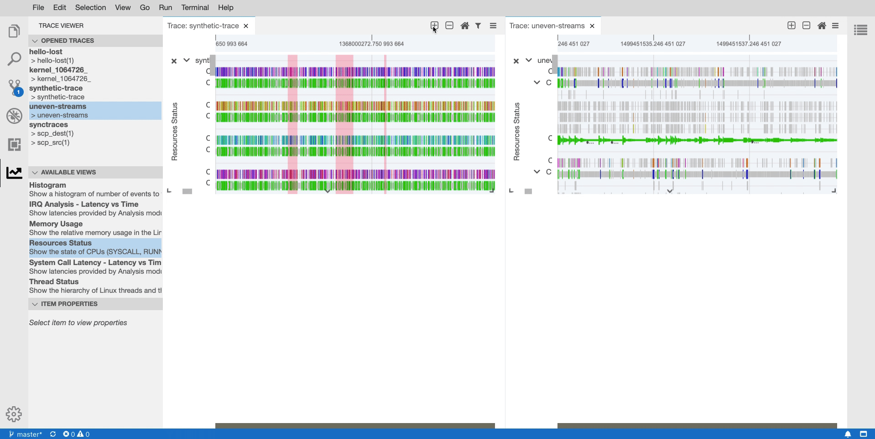Open the Go menu
This screenshot has width=875, height=439.
click(145, 7)
